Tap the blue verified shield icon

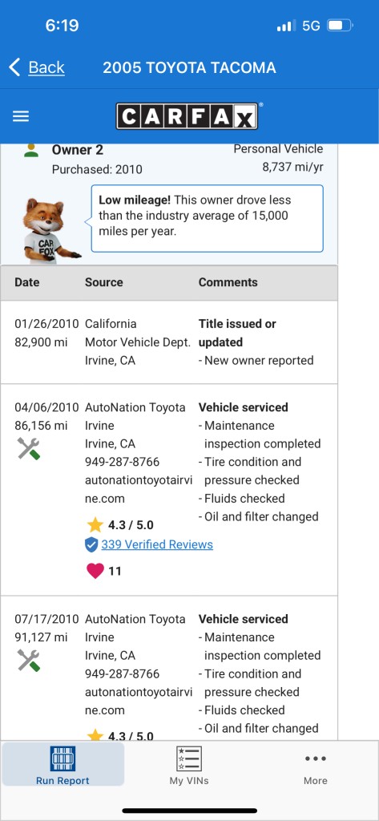91,545
